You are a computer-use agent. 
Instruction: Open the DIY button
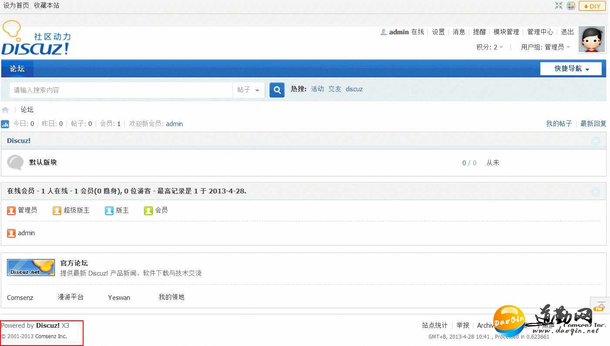592,6
